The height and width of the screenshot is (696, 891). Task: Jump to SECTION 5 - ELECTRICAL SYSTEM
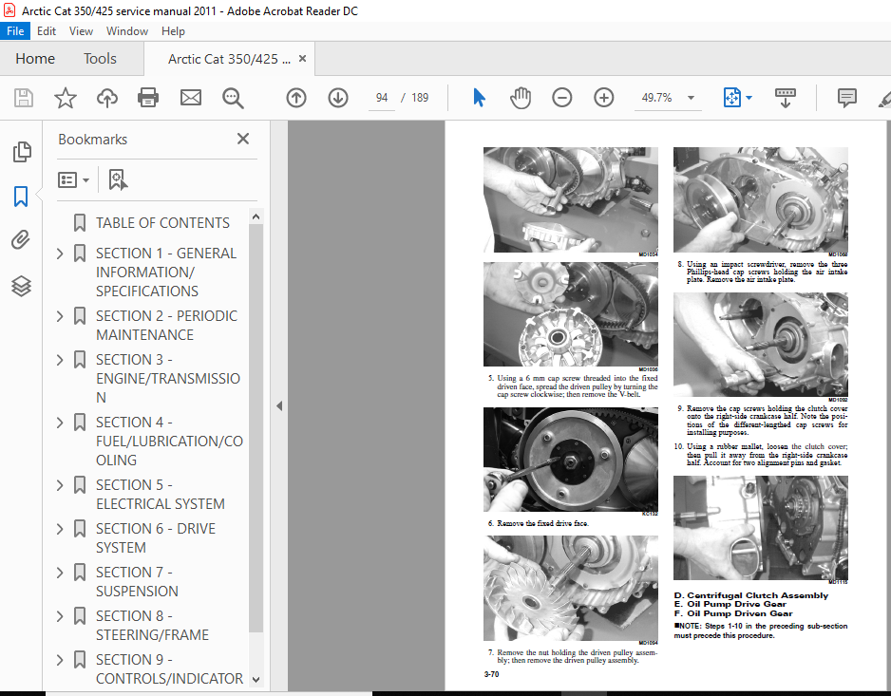(161, 495)
